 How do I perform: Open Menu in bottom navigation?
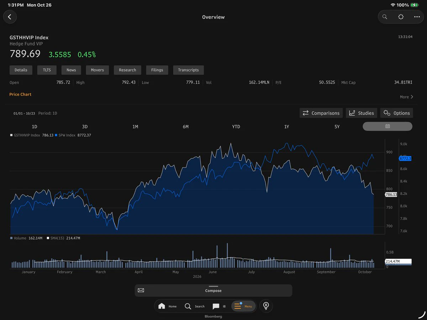tap(243, 306)
